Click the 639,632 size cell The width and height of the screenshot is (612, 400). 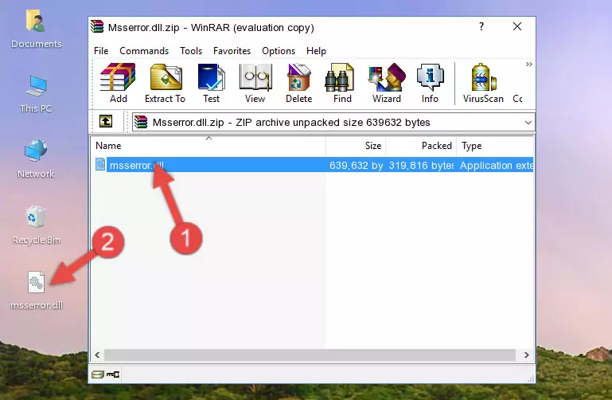[356, 165]
